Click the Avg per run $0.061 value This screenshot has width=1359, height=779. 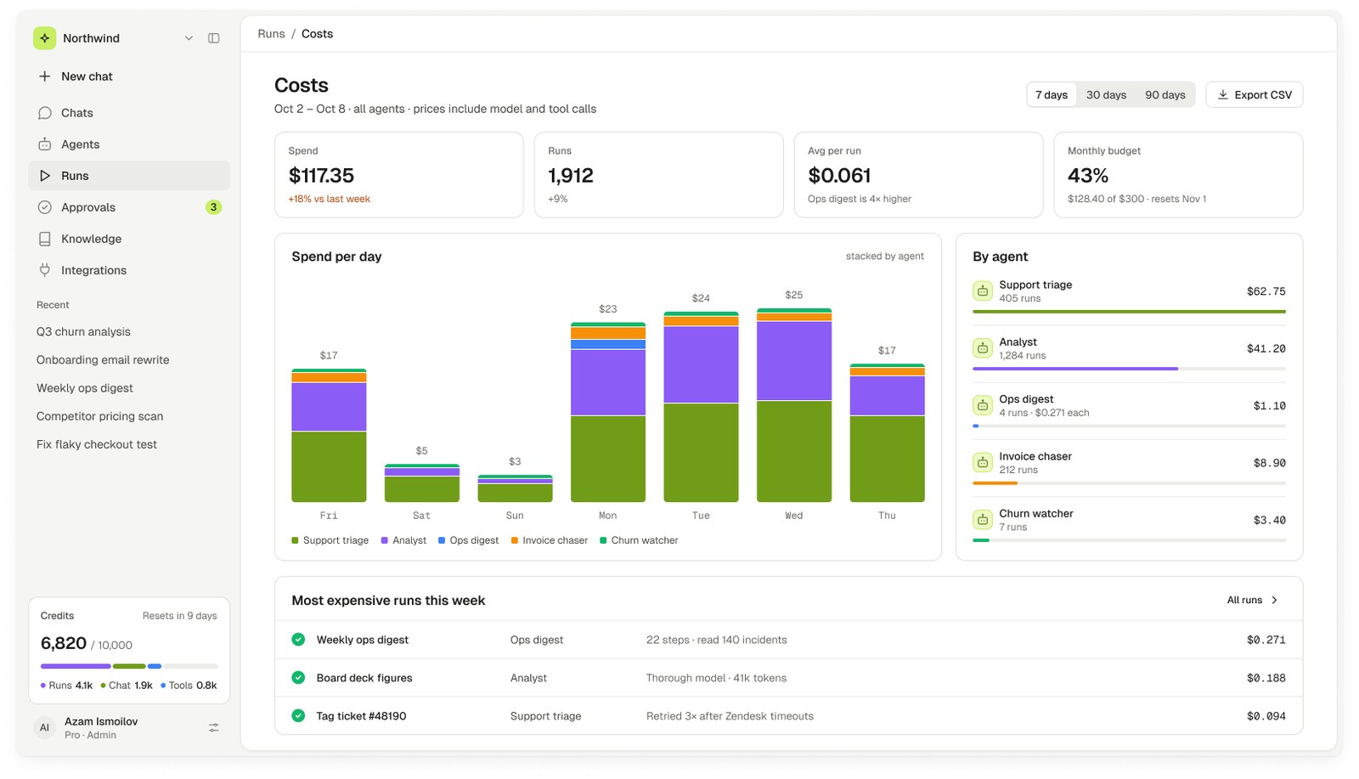(839, 176)
